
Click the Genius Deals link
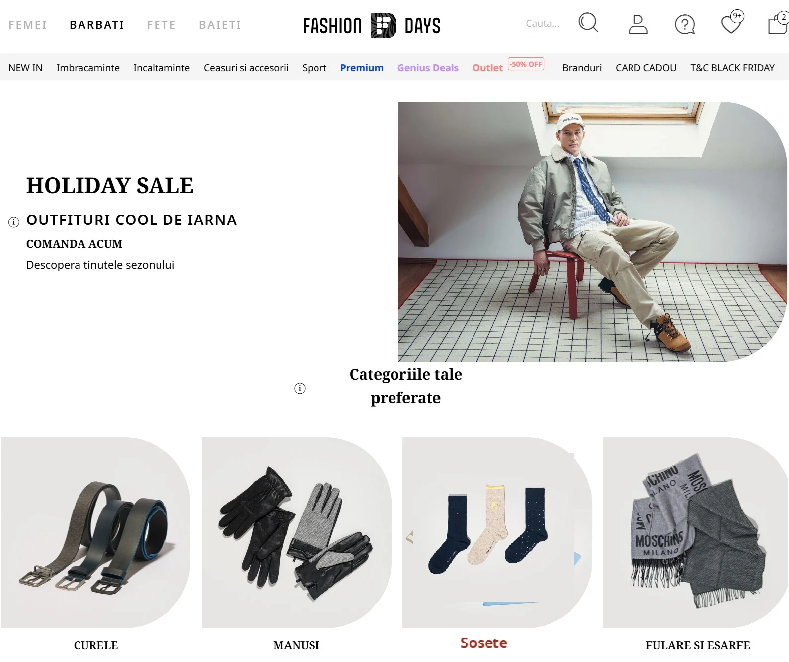(428, 68)
